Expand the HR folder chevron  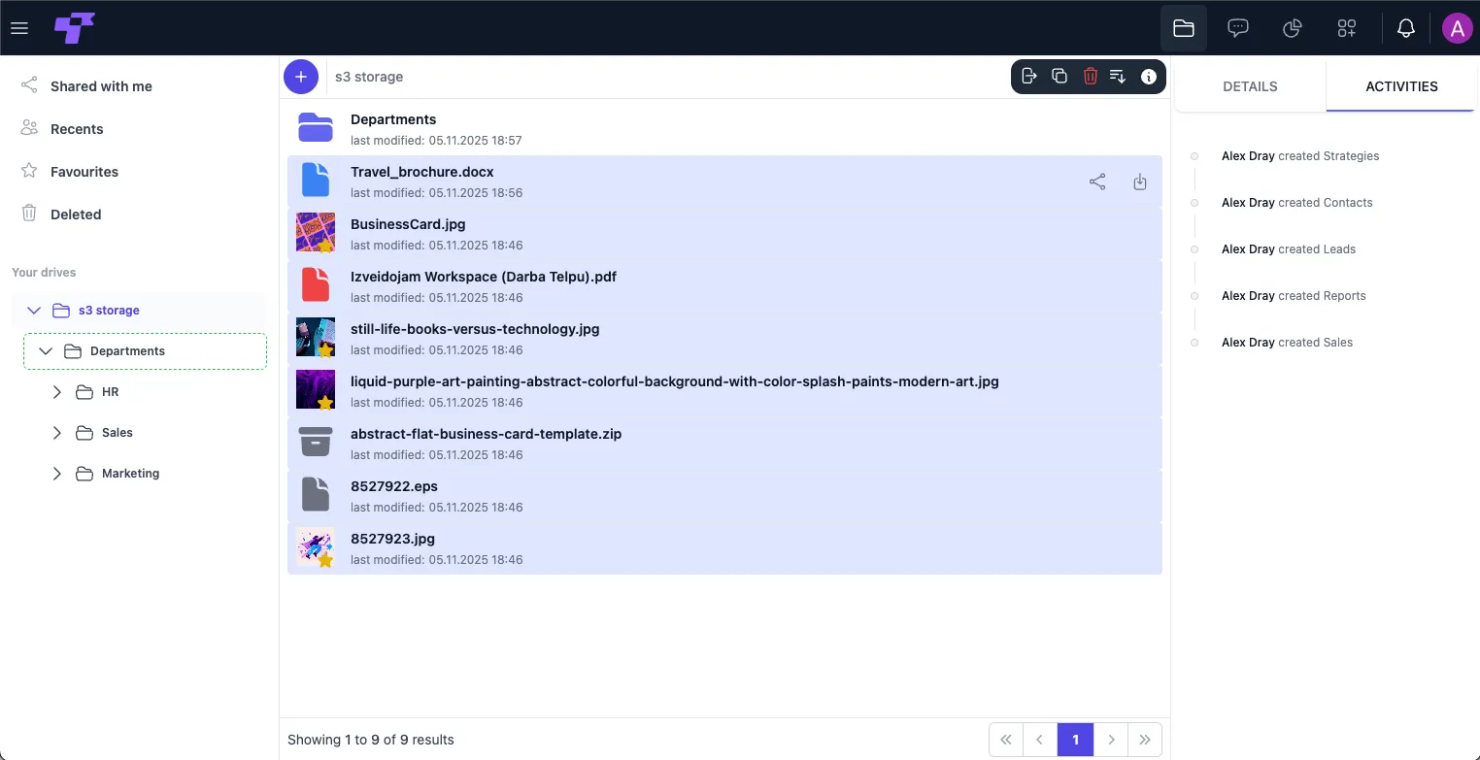click(x=57, y=392)
